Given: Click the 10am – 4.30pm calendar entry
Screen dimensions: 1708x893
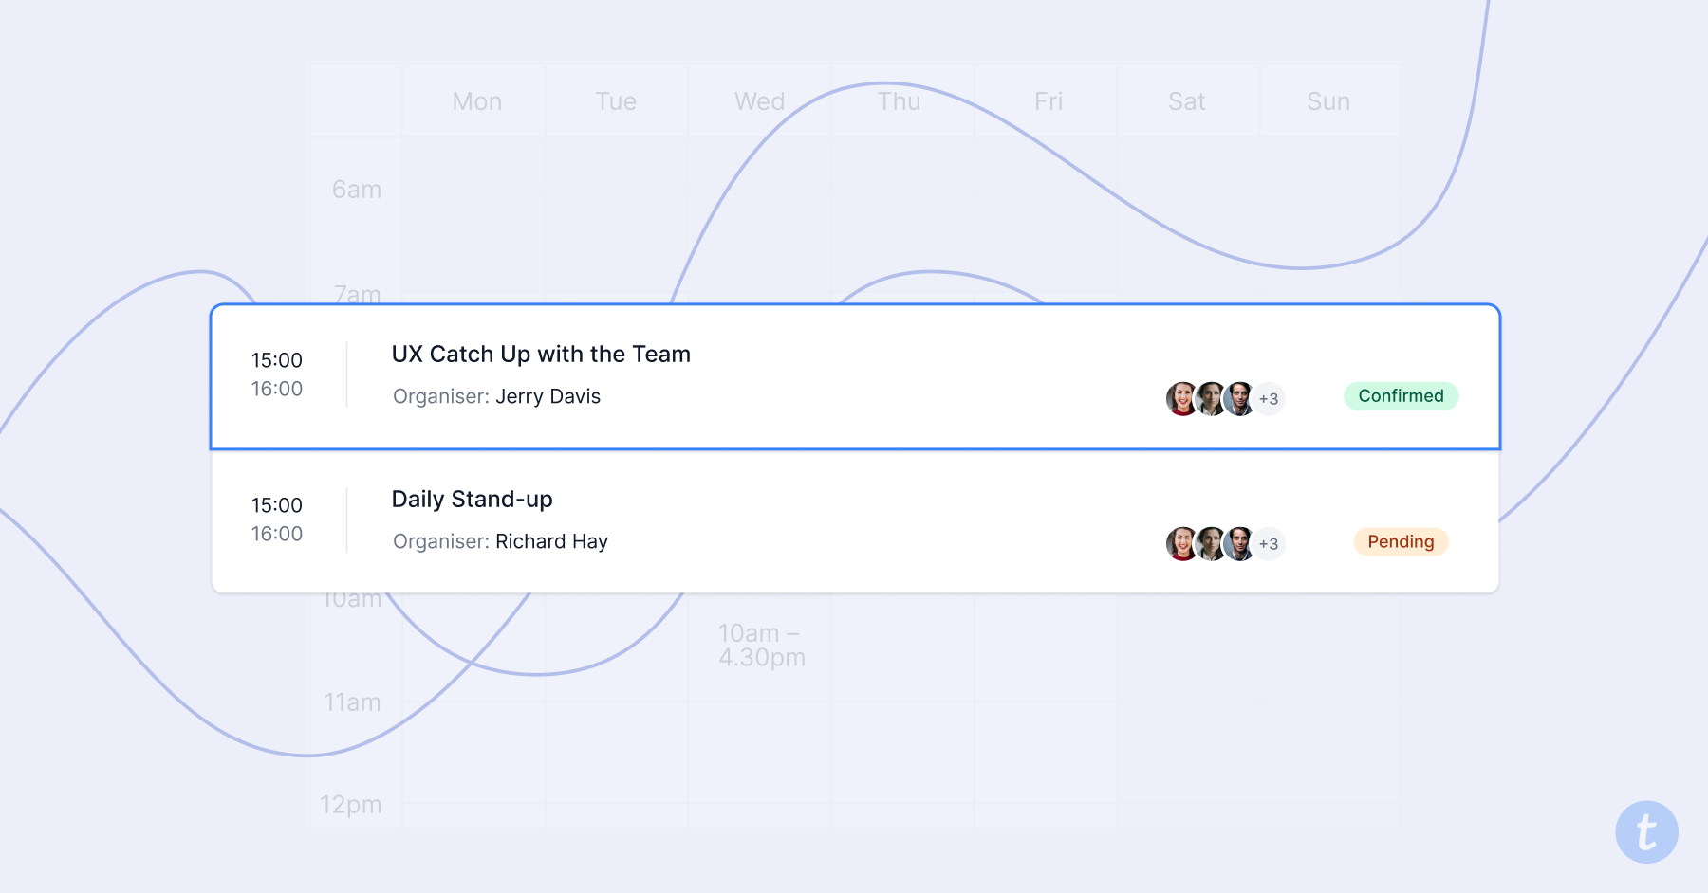Looking at the screenshot, I should coord(761,646).
